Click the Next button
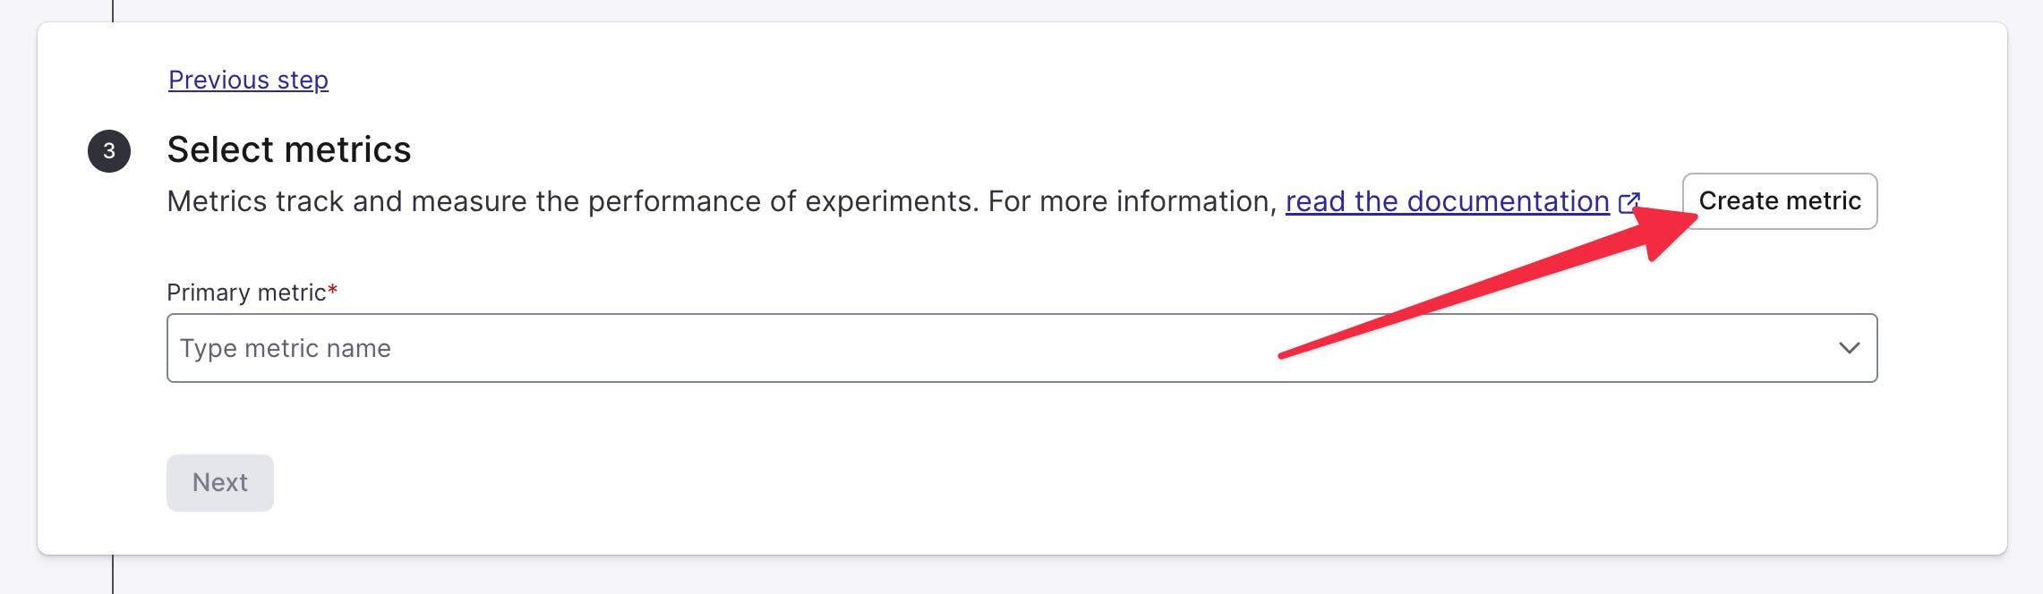The image size is (2043, 594). tap(220, 483)
